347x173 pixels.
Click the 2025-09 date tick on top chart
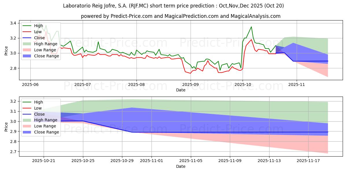pyautogui.click(x=190, y=85)
